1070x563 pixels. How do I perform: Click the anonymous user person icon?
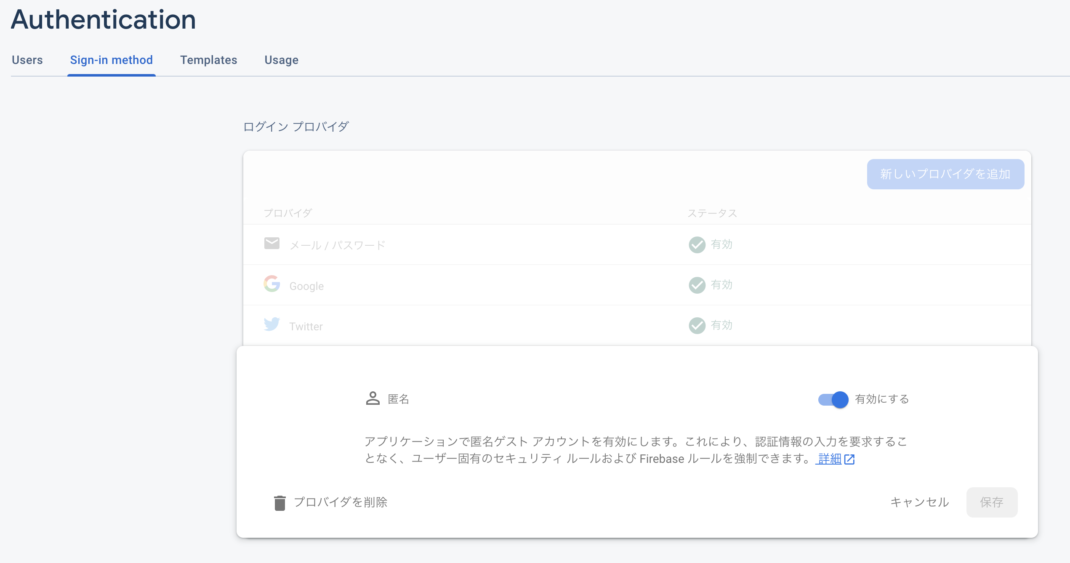coord(373,399)
